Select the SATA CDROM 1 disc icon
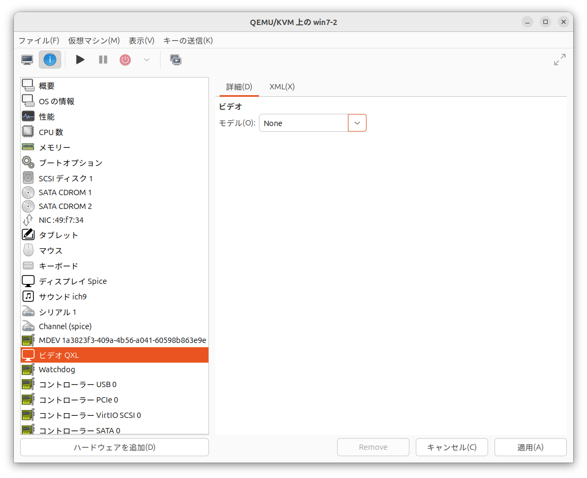The image size is (587, 478). pyautogui.click(x=28, y=192)
